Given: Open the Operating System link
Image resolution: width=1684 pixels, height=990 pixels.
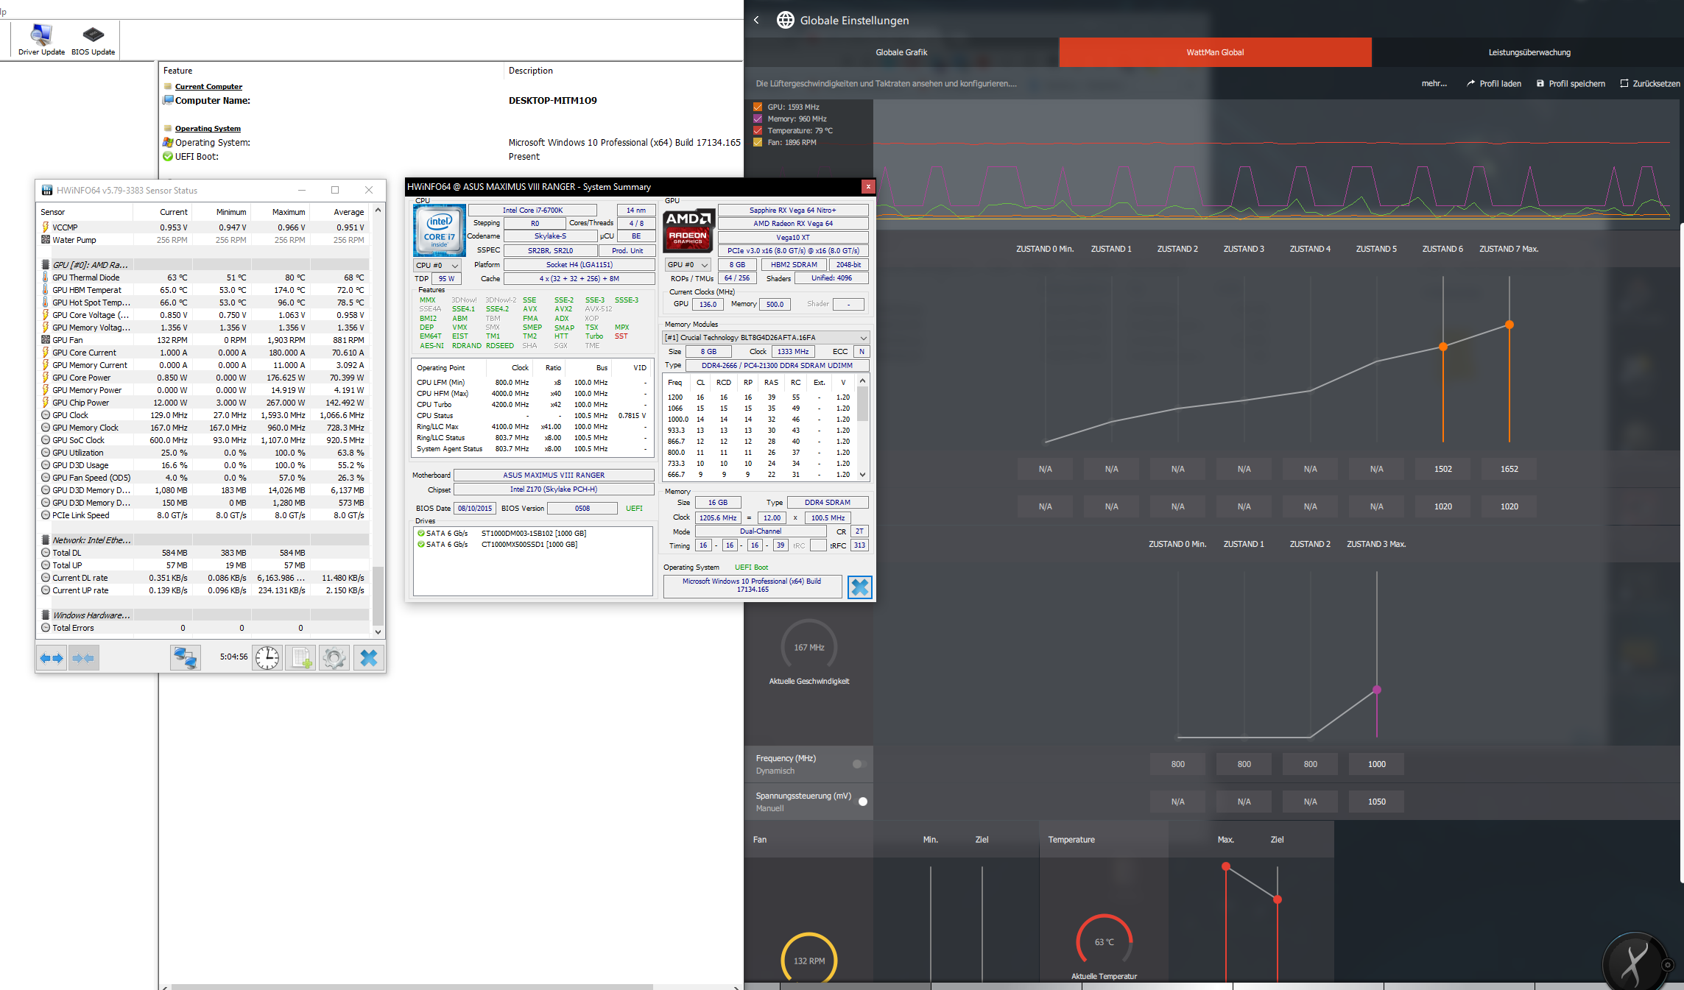Looking at the screenshot, I should [x=208, y=128].
